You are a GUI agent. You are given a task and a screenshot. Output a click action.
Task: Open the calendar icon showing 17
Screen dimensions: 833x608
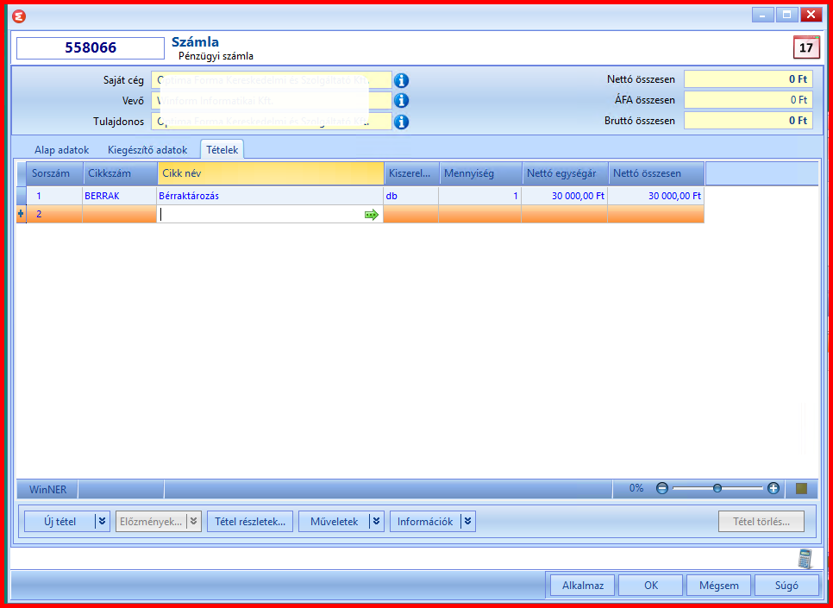(806, 47)
